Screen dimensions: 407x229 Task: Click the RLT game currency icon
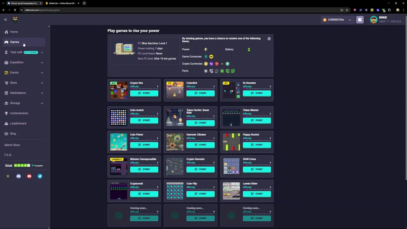pos(206,57)
